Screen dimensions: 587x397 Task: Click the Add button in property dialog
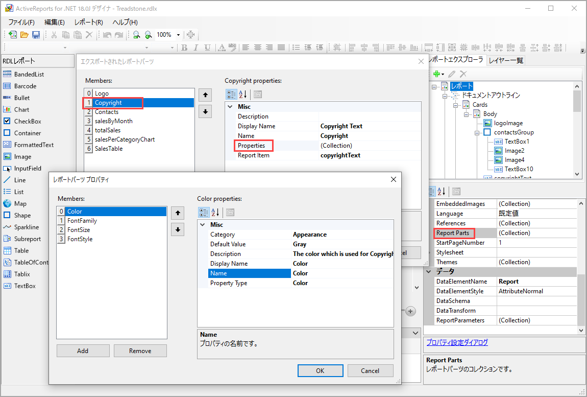(x=83, y=351)
